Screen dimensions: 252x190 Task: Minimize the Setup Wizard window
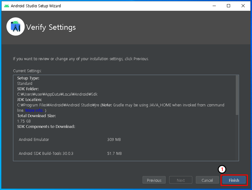[214, 6]
